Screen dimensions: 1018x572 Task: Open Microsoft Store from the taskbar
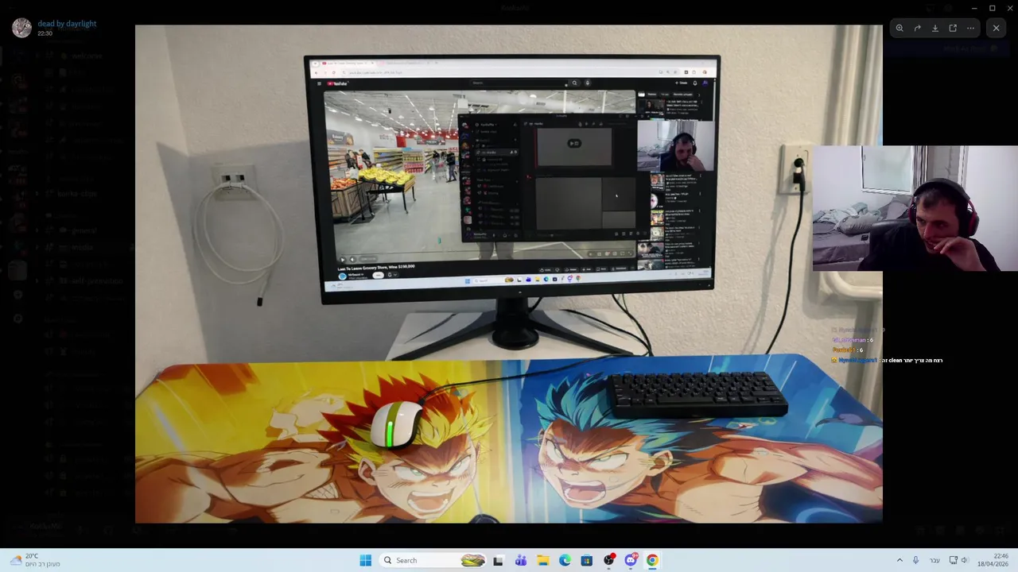[587, 560]
